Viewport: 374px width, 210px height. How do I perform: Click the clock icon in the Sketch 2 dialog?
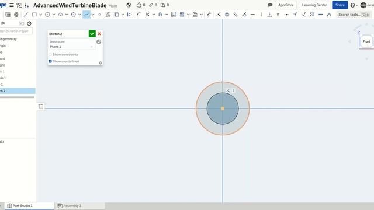click(x=99, y=42)
